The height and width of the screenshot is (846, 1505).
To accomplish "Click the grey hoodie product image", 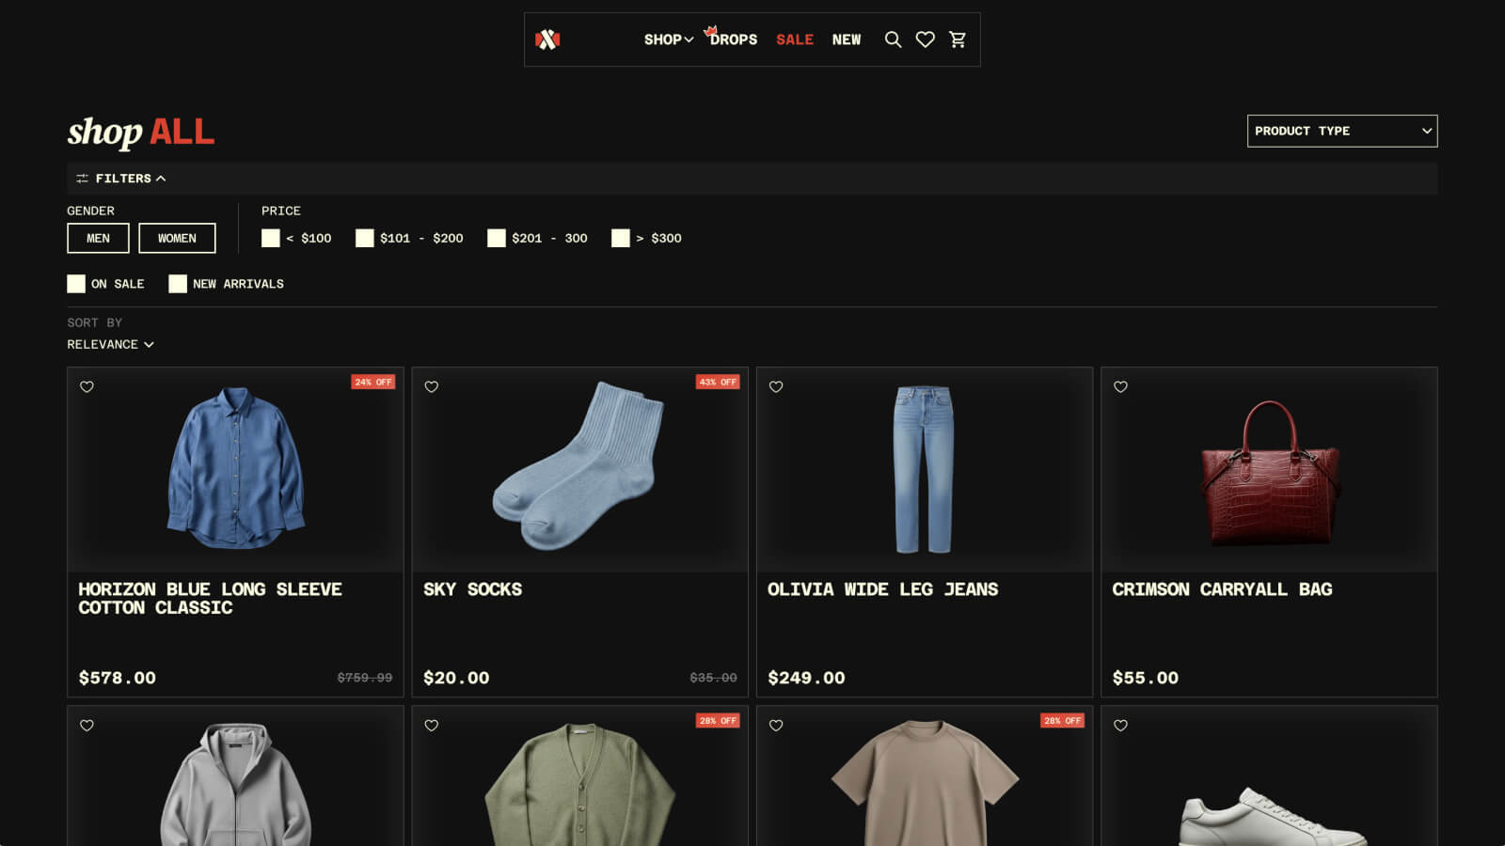I will pos(235,784).
